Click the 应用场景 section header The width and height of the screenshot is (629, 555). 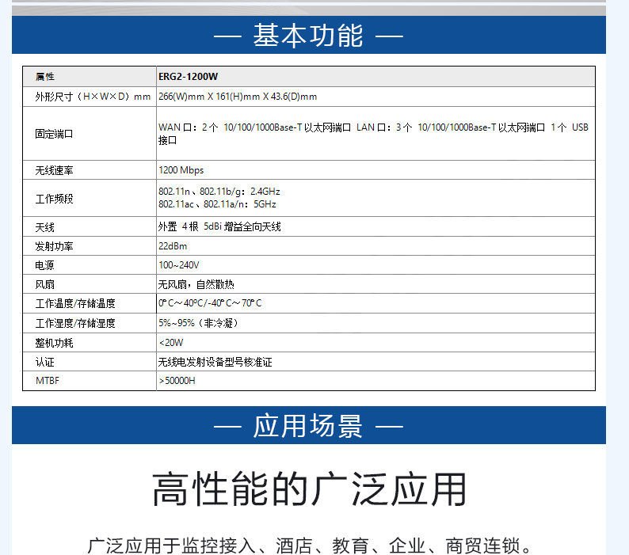coord(308,425)
